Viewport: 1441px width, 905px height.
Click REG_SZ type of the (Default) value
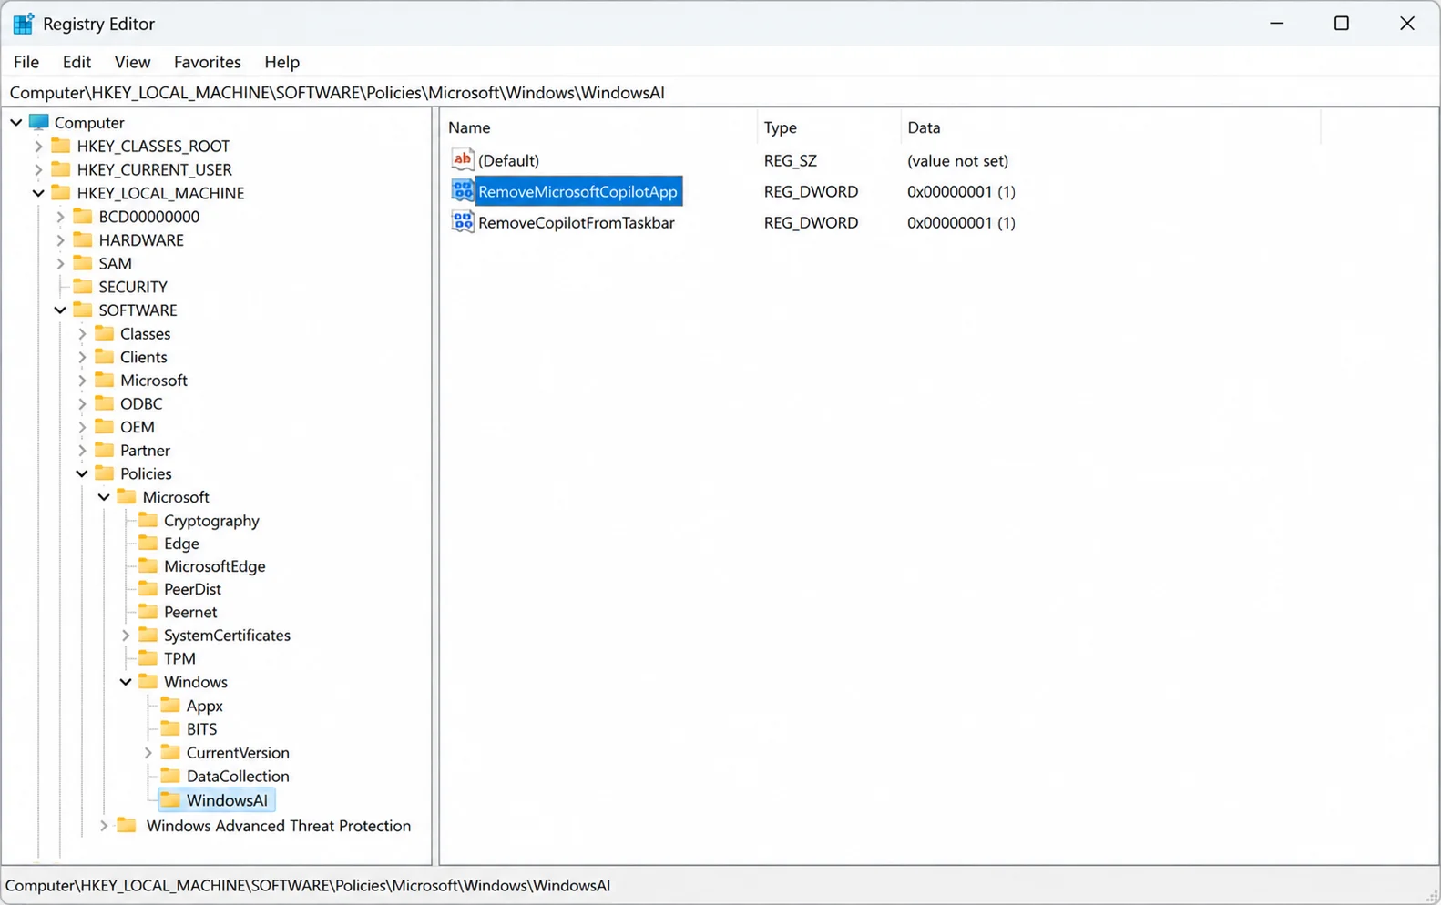click(x=790, y=160)
